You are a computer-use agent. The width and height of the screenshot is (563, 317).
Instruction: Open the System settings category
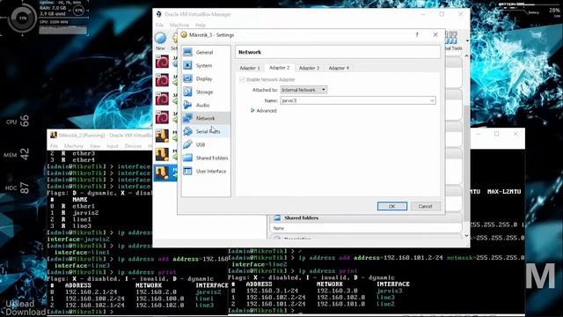coord(205,66)
